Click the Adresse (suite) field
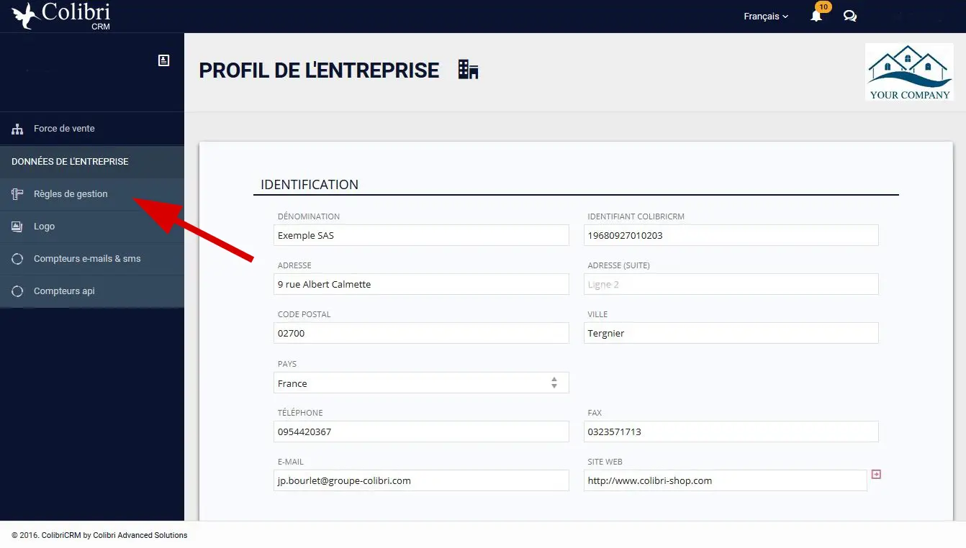 pos(731,284)
